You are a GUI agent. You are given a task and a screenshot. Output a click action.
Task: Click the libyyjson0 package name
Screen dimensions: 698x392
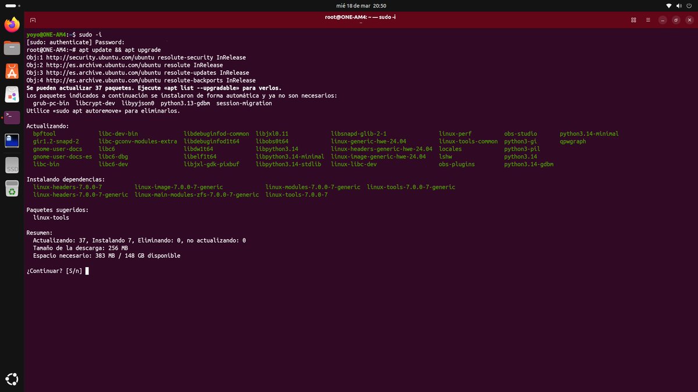pyautogui.click(x=138, y=103)
